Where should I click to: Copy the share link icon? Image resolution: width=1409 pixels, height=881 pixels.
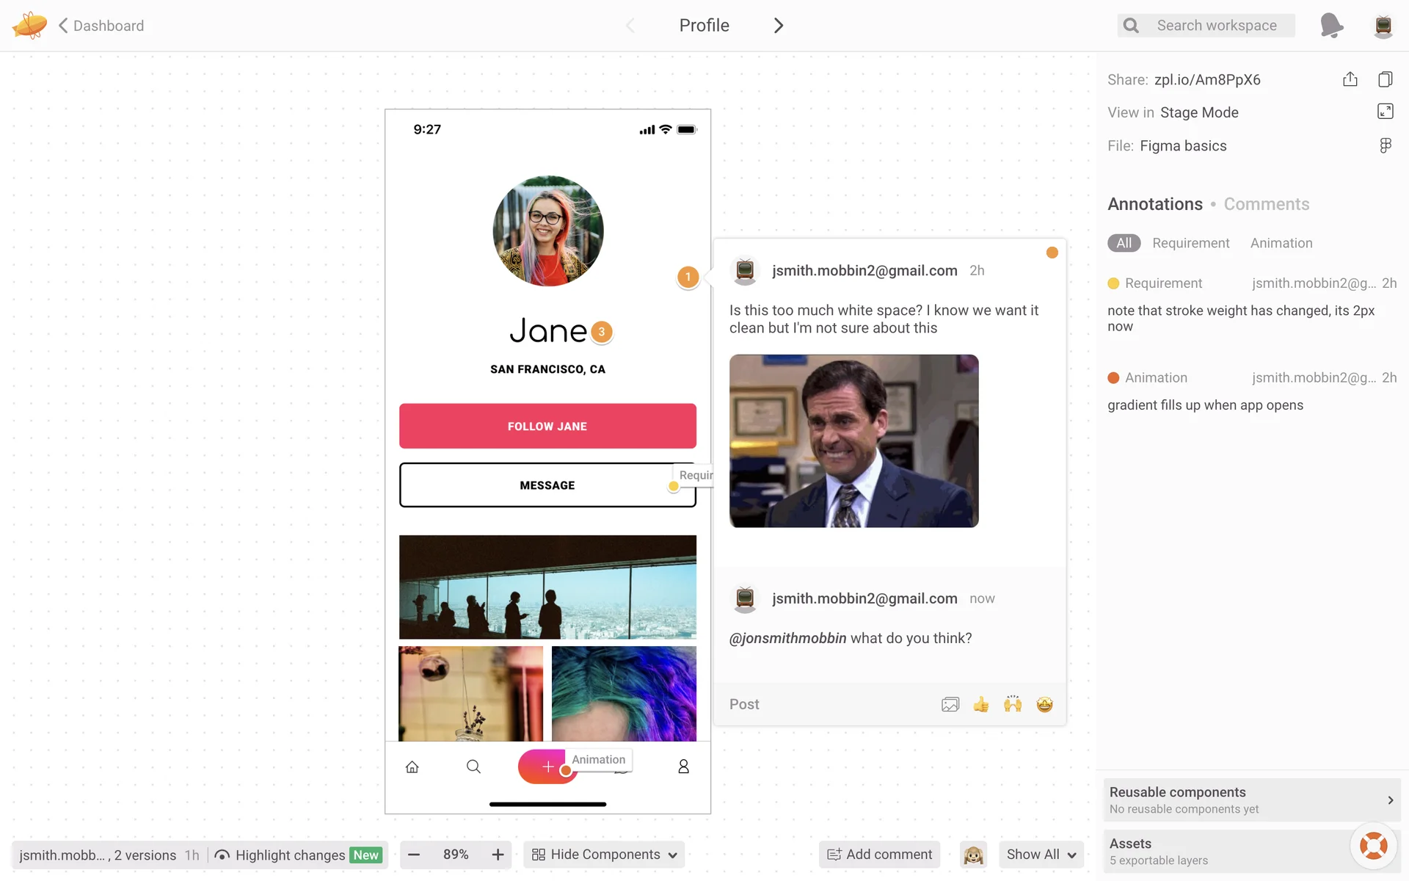(1385, 79)
